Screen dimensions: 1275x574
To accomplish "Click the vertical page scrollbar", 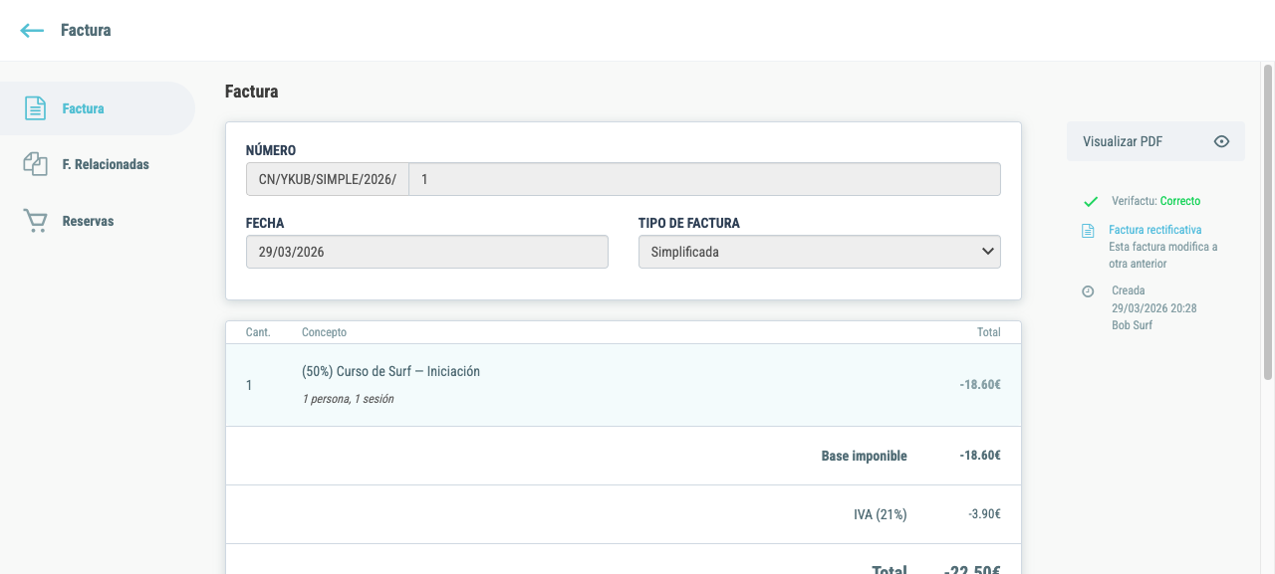I will click(x=1267, y=223).
